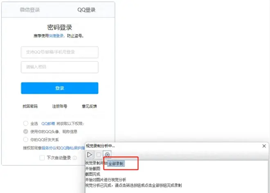Image resolution: width=270 pixels, height=193 pixels.
Task: Toggle 使用你的QQ头像、昵称信息 checkbox
Action: [x=26, y=132]
